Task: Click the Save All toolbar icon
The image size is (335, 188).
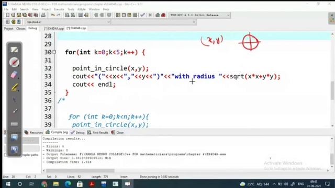Action: (x=25, y=15)
